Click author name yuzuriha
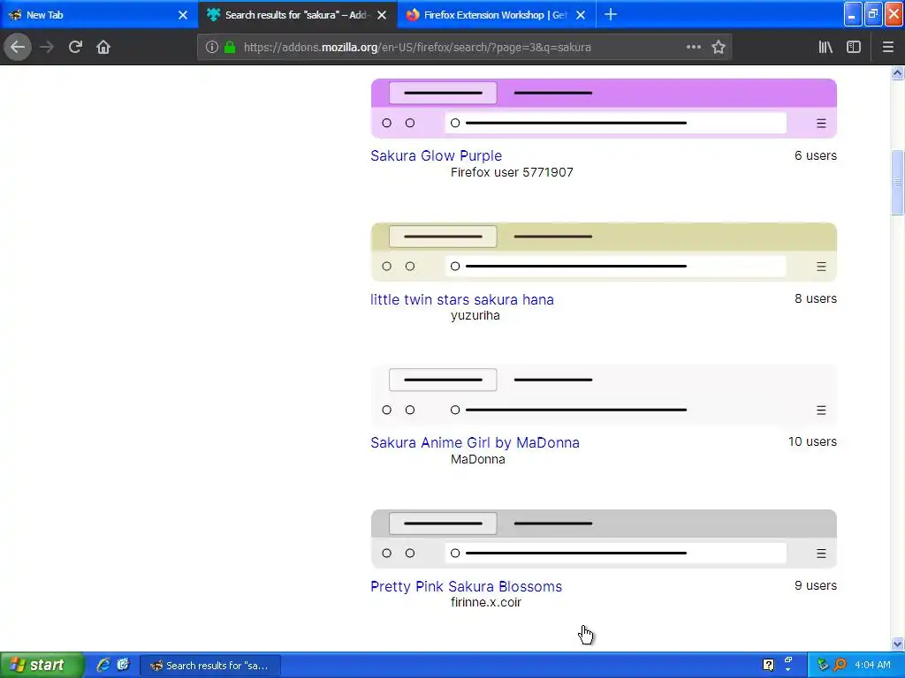The width and height of the screenshot is (905, 678). [475, 316]
